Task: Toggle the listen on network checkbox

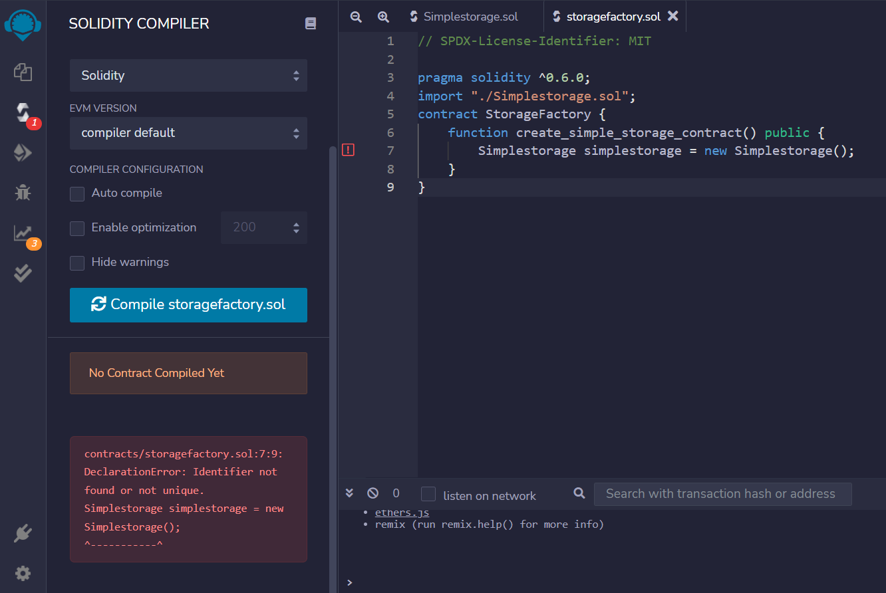Action: point(428,494)
